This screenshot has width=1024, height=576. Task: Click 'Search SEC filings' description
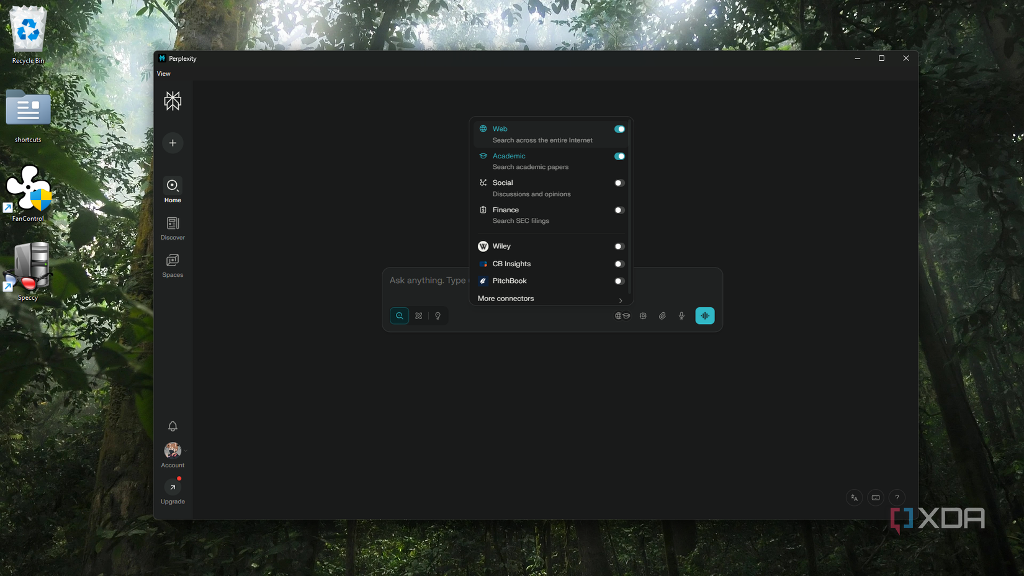click(x=521, y=221)
